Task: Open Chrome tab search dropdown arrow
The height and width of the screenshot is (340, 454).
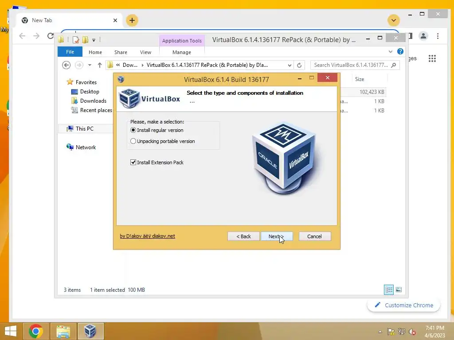Action: point(394,20)
